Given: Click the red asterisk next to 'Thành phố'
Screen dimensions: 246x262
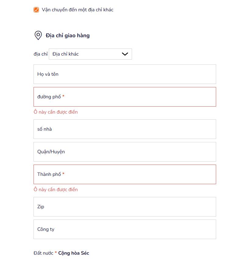Looking at the screenshot, I should tap(63, 174).
